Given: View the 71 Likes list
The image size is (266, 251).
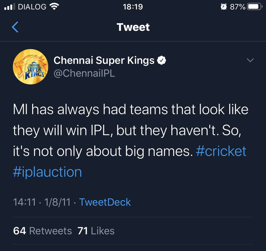Looking at the screenshot, I should tap(96, 231).
